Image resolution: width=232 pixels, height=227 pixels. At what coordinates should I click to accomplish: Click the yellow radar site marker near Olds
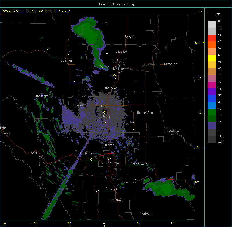pos(104,112)
